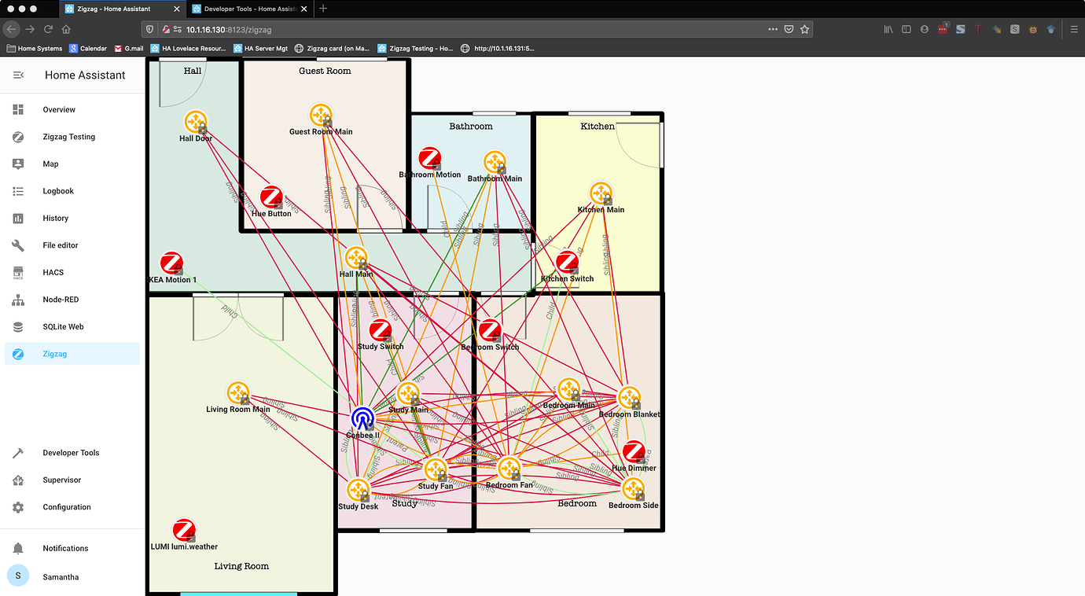Open Configuration from the sidebar
This screenshot has height=596, width=1085.
67,507
